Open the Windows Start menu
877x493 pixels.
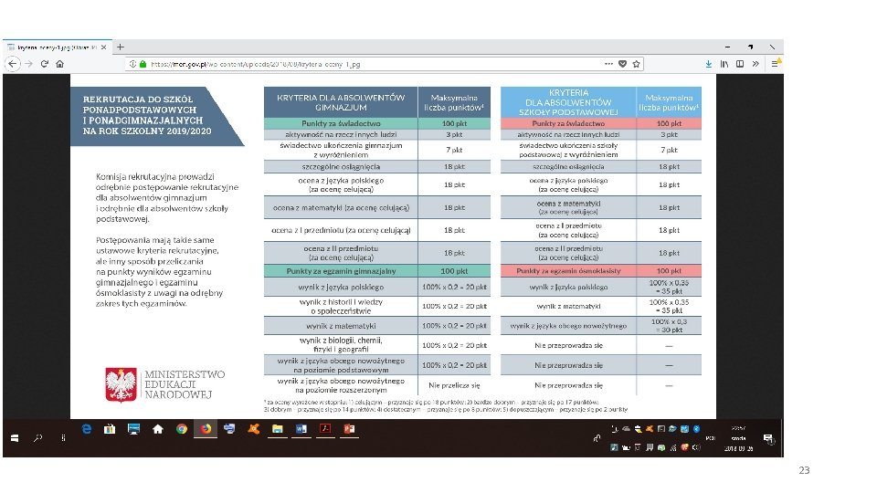[16, 438]
